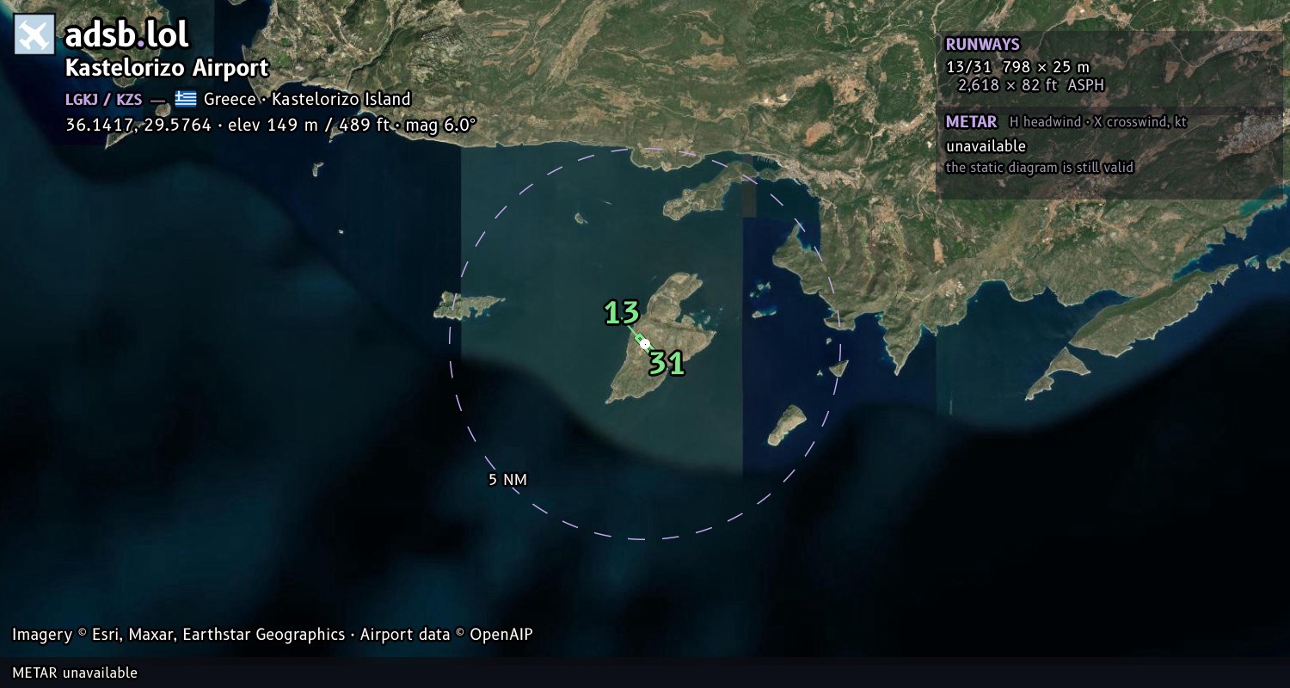Click the RUNWAYS panel heading
The height and width of the screenshot is (688, 1290).
click(982, 45)
